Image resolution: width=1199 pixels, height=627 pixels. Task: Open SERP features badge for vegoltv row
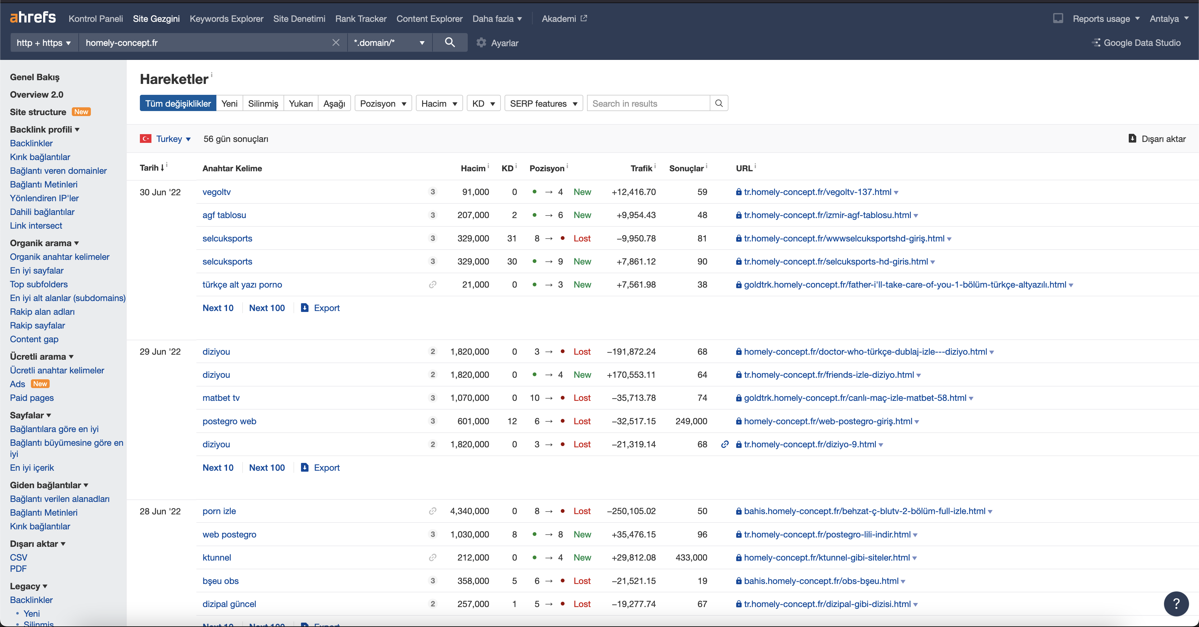point(433,192)
